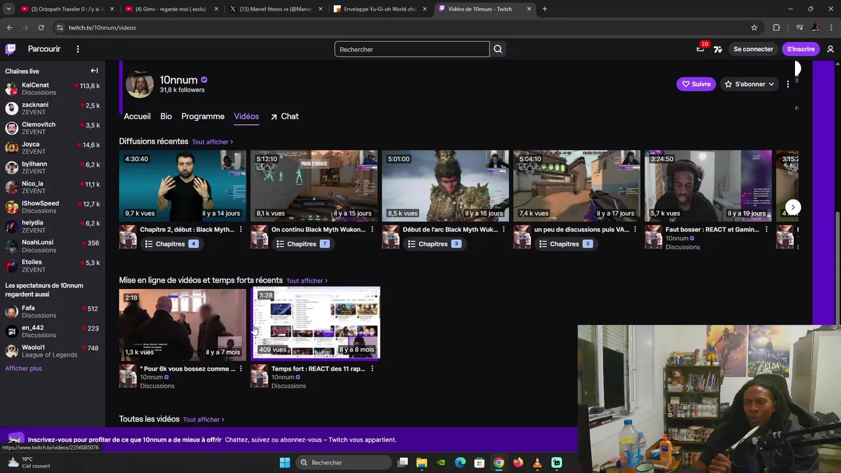Open Waolol1 League of Legends channel
The height and width of the screenshot is (473, 841).
[x=53, y=351]
